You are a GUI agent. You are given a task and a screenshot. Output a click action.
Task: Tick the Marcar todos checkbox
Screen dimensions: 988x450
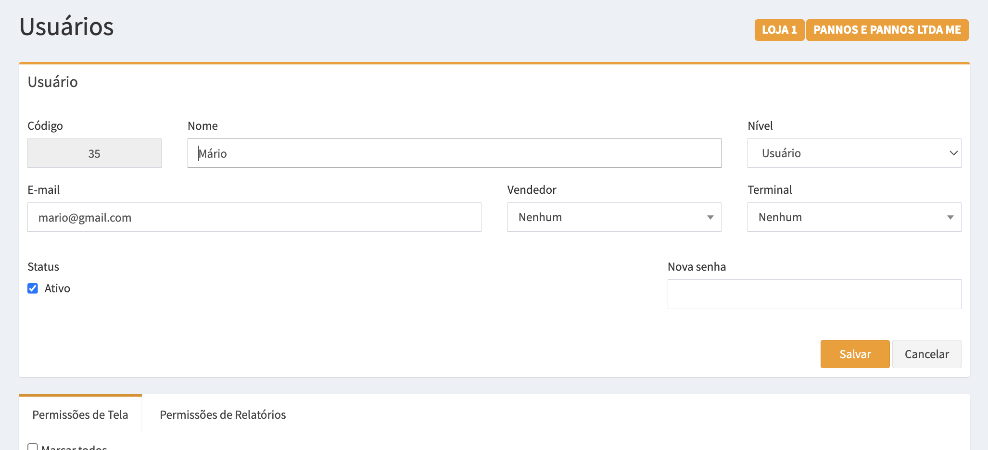point(33,447)
